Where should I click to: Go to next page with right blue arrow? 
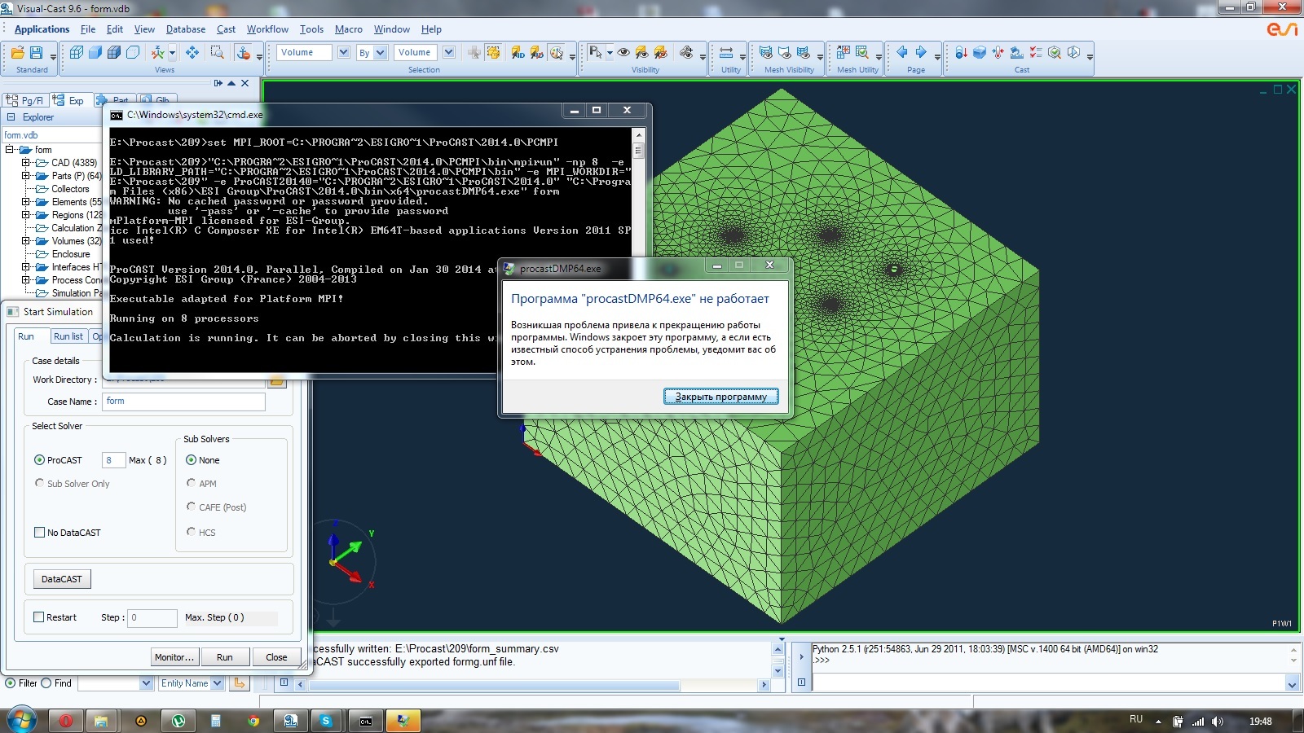pyautogui.click(x=921, y=52)
